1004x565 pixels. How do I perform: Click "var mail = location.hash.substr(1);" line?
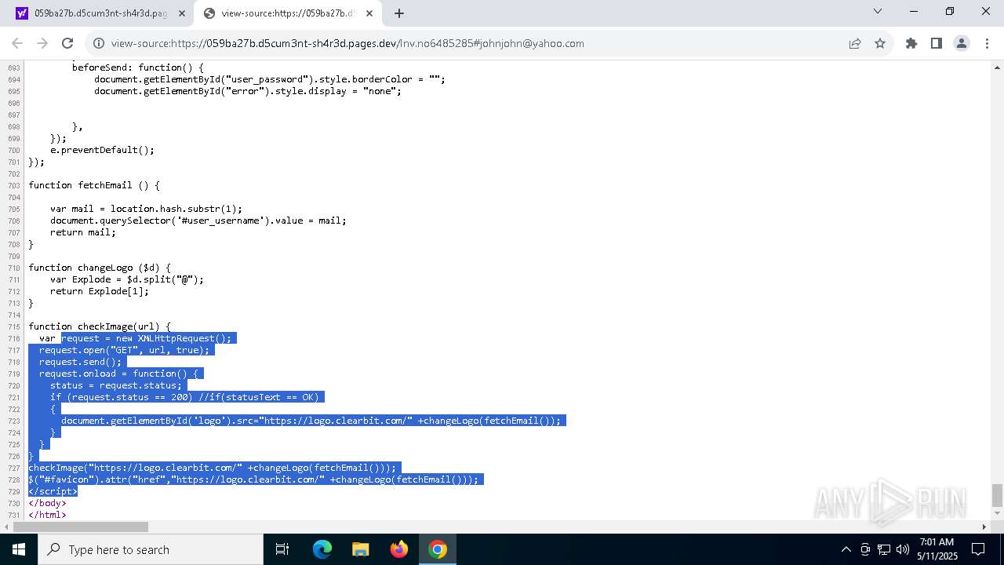[x=146, y=209]
